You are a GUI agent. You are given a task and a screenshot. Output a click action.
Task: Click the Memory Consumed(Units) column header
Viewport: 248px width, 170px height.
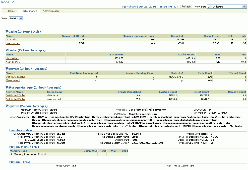click(x=139, y=36)
